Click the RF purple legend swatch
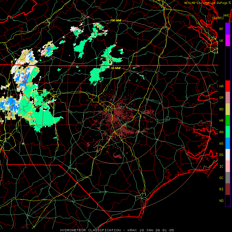The width and height of the screenshot is (232, 232). pyautogui.click(x=228, y=29)
